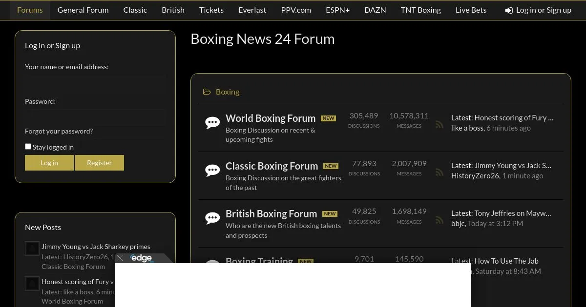Click 10,578,311 messages count
The height and width of the screenshot is (307, 586).
pyautogui.click(x=409, y=116)
